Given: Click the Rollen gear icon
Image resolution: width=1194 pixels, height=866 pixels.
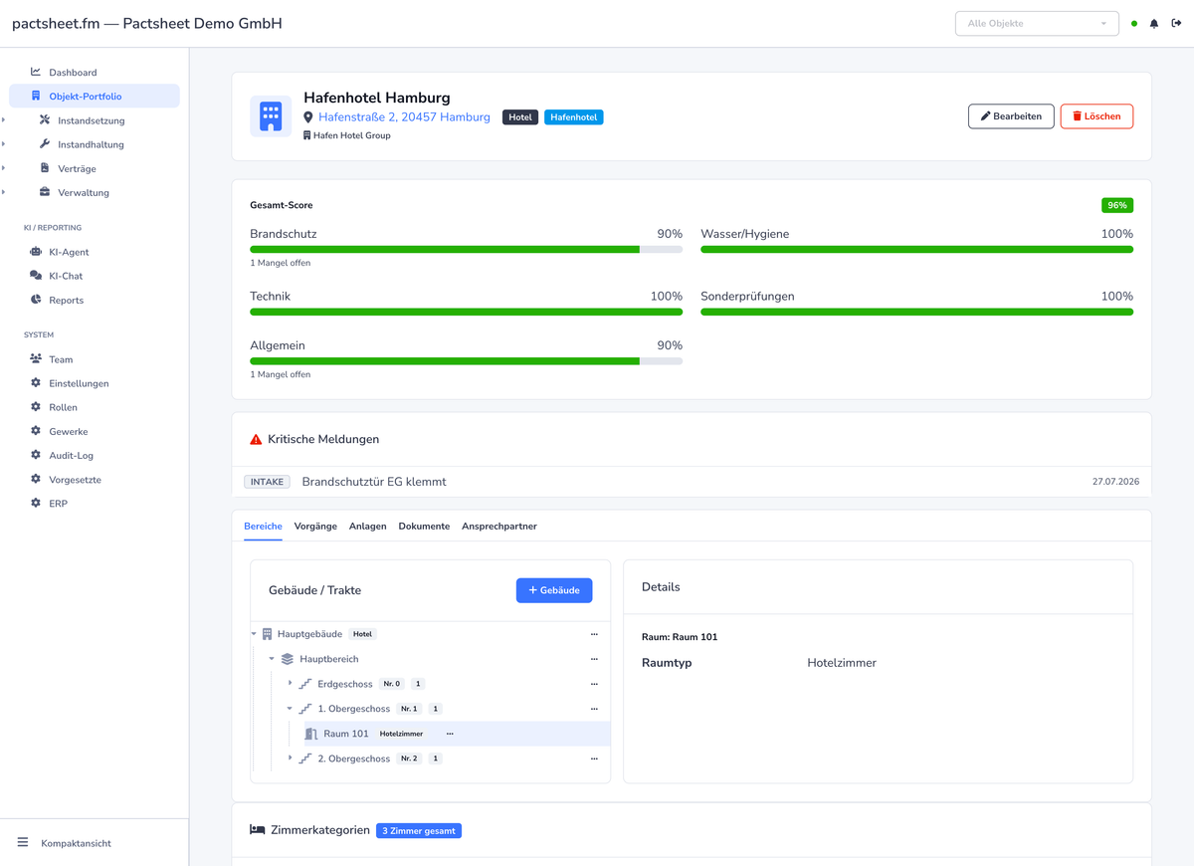Looking at the screenshot, I should pyautogui.click(x=36, y=407).
